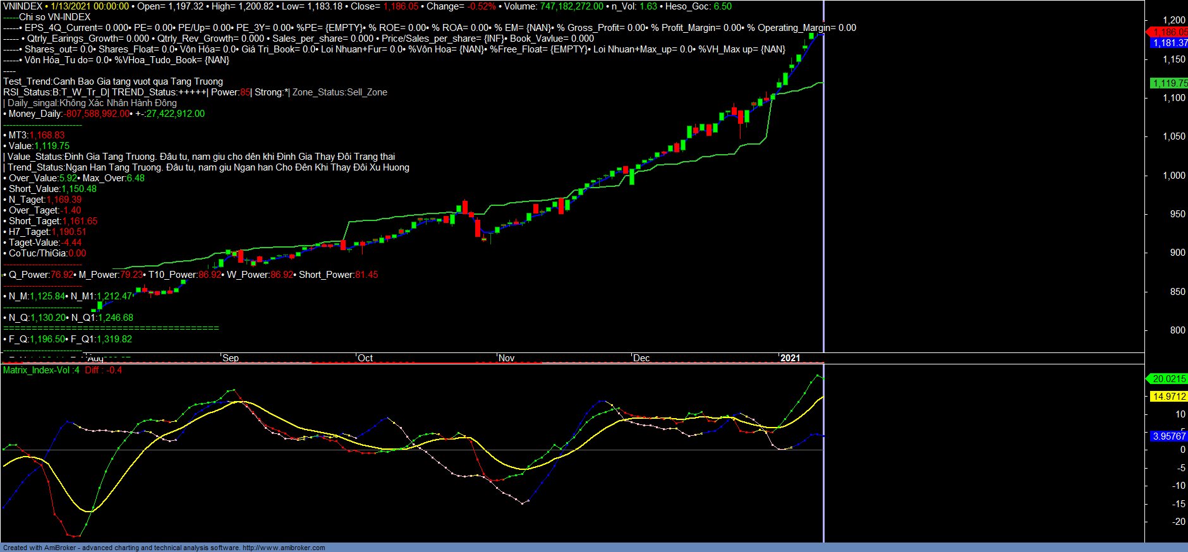
Task: Click the VNINDEX symbol in chart title
Action: (x=23, y=6)
